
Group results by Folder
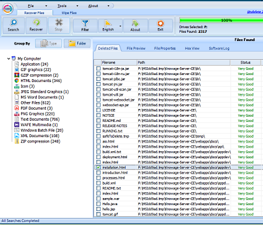77,43
